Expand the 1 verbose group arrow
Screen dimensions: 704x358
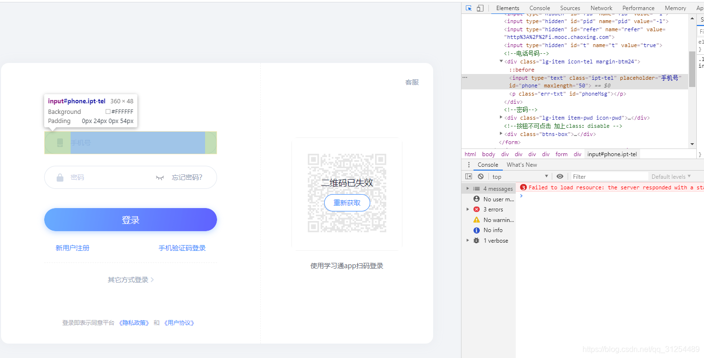(468, 240)
